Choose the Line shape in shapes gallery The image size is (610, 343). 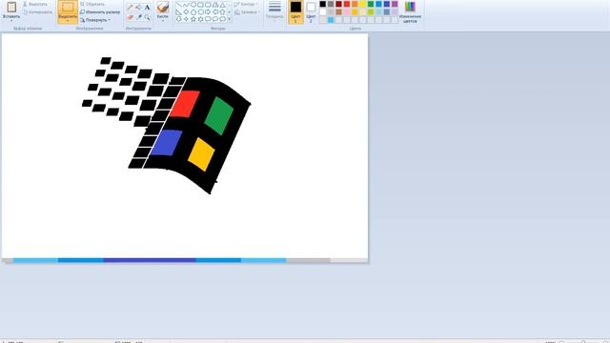[178, 5]
